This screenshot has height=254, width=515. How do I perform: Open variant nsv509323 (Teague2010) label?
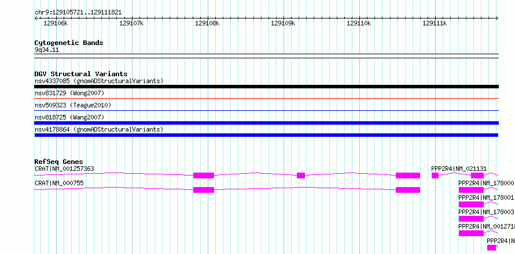click(x=73, y=106)
